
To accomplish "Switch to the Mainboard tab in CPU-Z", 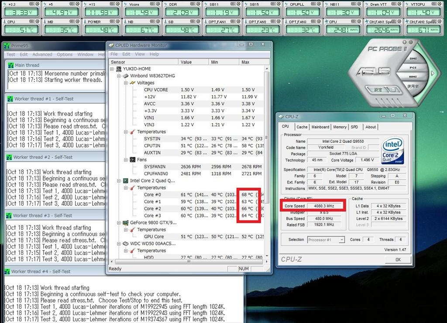I will point(320,127).
